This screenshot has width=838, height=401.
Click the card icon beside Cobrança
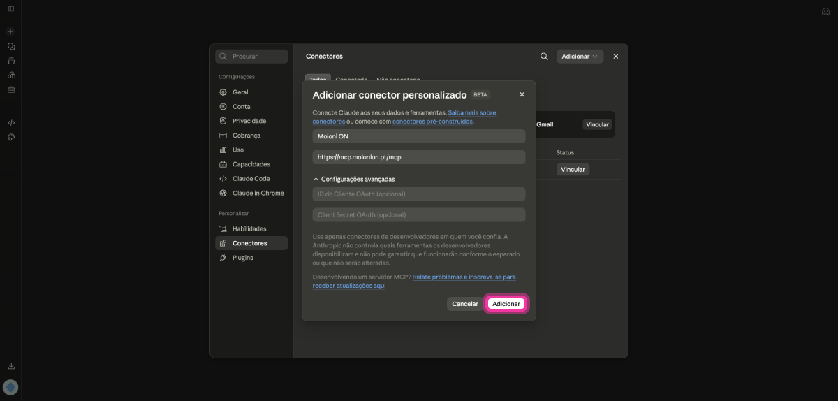[223, 136]
